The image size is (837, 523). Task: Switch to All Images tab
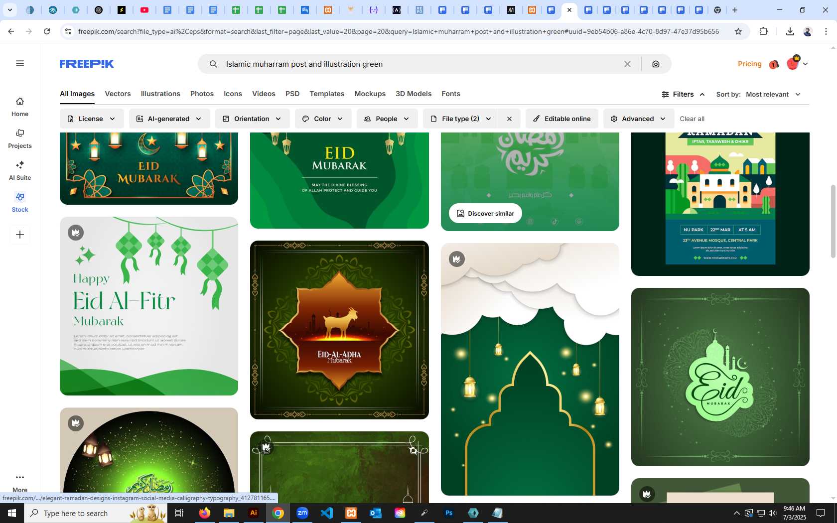tap(77, 94)
